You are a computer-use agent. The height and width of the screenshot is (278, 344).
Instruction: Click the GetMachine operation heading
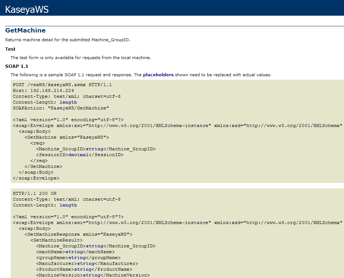[x=25, y=30]
